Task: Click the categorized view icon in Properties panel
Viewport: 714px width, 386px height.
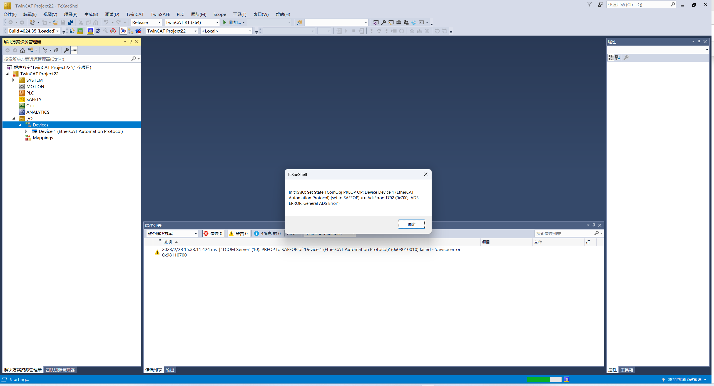Action: pyautogui.click(x=611, y=58)
